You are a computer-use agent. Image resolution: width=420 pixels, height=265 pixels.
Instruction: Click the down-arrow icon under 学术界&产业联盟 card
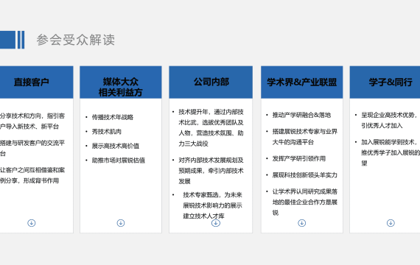point(301,223)
